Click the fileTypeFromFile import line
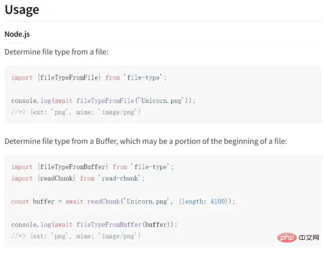The image size is (324, 253). click(x=89, y=78)
